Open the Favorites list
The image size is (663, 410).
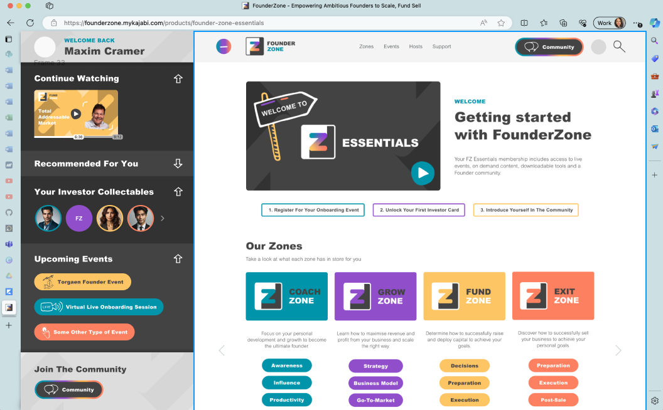[x=544, y=23]
